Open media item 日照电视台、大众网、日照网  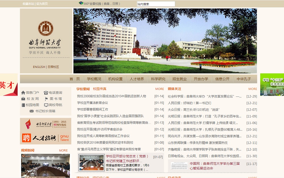[x=205, y=156]
